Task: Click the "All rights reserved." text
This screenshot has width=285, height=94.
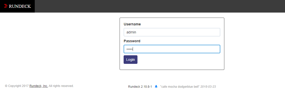Action: [x=61, y=86]
